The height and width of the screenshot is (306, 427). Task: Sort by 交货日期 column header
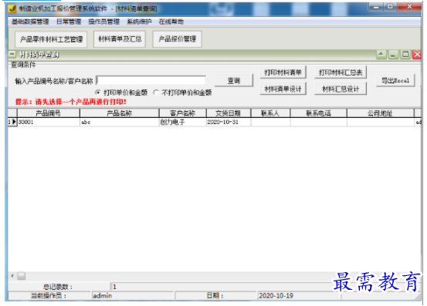tap(229, 113)
